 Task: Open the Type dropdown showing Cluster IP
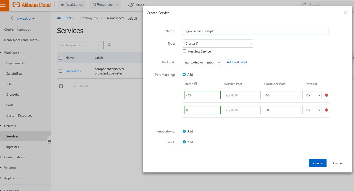pyautogui.click(x=218, y=44)
